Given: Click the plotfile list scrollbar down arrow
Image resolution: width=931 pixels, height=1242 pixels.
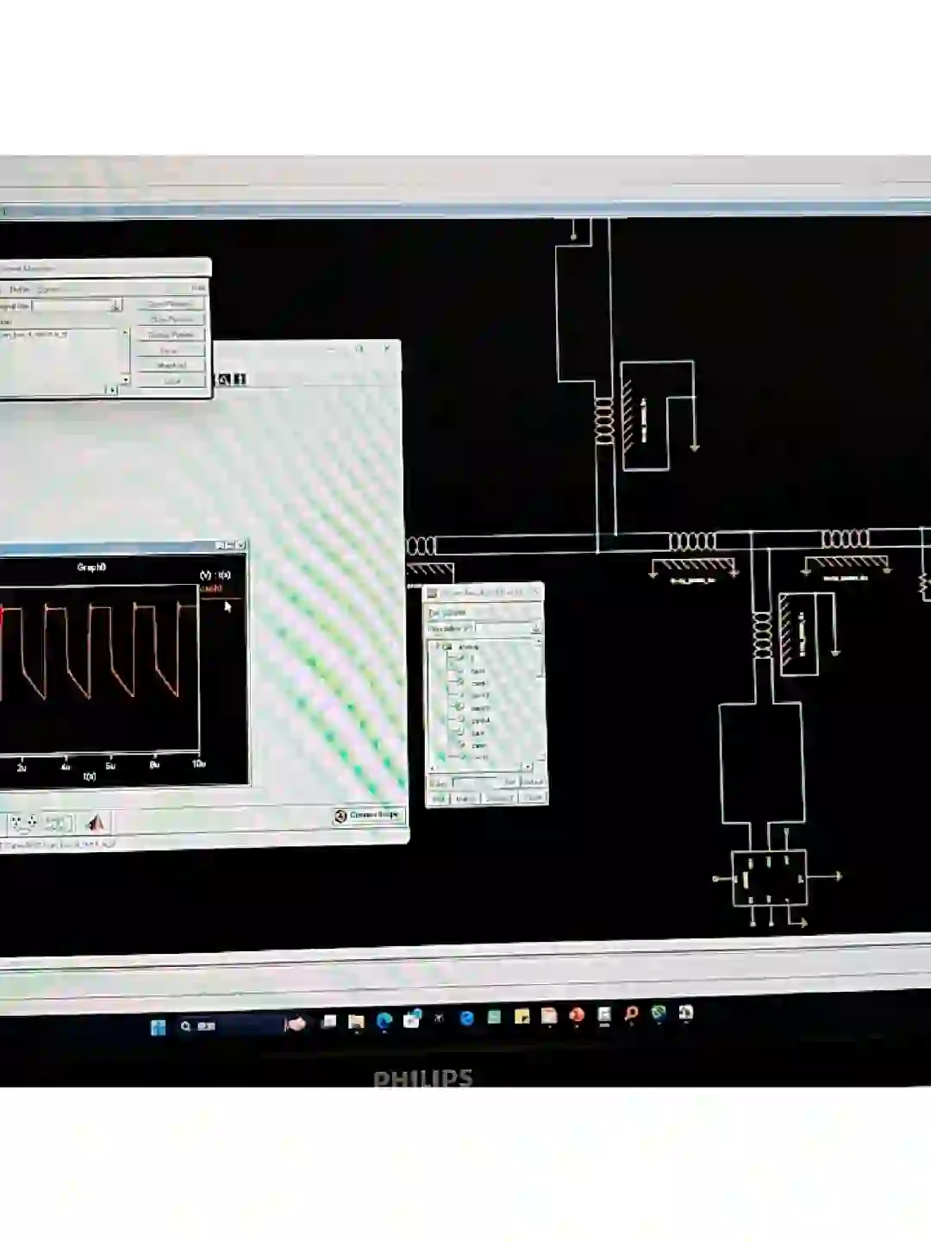Looking at the screenshot, I should (126, 379).
